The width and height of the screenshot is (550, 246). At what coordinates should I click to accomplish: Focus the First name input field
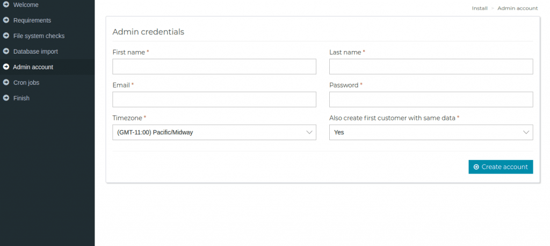[x=214, y=66]
